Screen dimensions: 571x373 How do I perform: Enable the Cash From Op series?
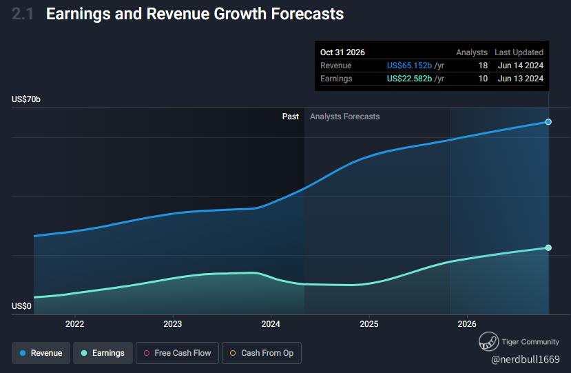pos(261,353)
